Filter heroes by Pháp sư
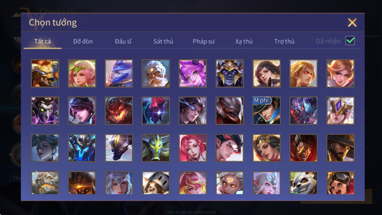Screen dimensions: 382x215 pyautogui.click(x=204, y=41)
